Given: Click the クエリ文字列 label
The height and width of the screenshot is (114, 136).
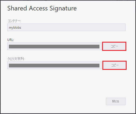Looking at the screenshot, I should point(16,59).
